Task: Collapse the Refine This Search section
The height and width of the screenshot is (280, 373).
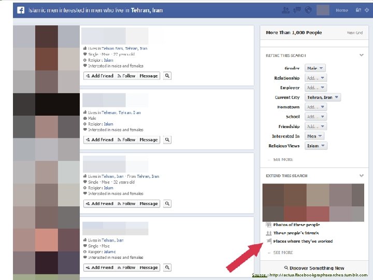Action: pyautogui.click(x=362, y=55)
